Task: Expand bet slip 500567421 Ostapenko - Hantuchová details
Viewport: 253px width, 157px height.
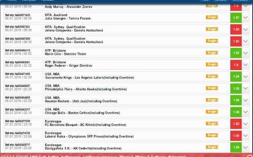Action: [245, 30]
